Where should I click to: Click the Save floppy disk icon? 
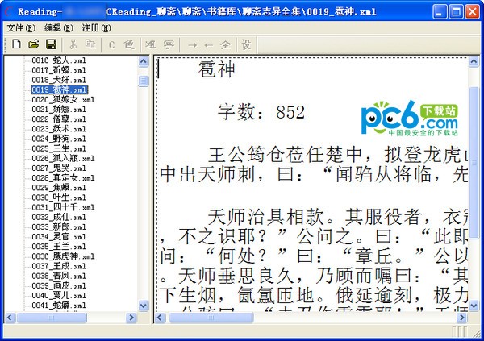(x=51, y=44)
